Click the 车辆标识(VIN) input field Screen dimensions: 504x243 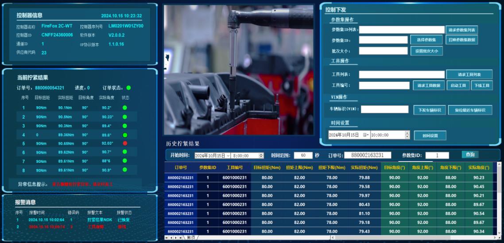coord(384,109)
